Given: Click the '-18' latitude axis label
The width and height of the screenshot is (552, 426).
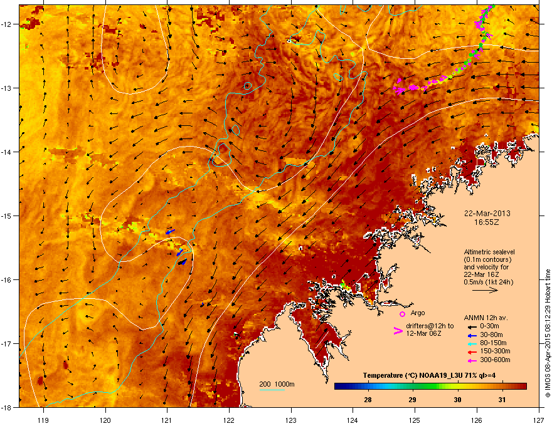Looking at the screenshot, I should click(6, 407).
